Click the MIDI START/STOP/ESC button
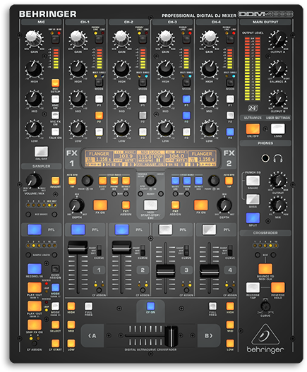The image size is (307, 372). (150, 205)
